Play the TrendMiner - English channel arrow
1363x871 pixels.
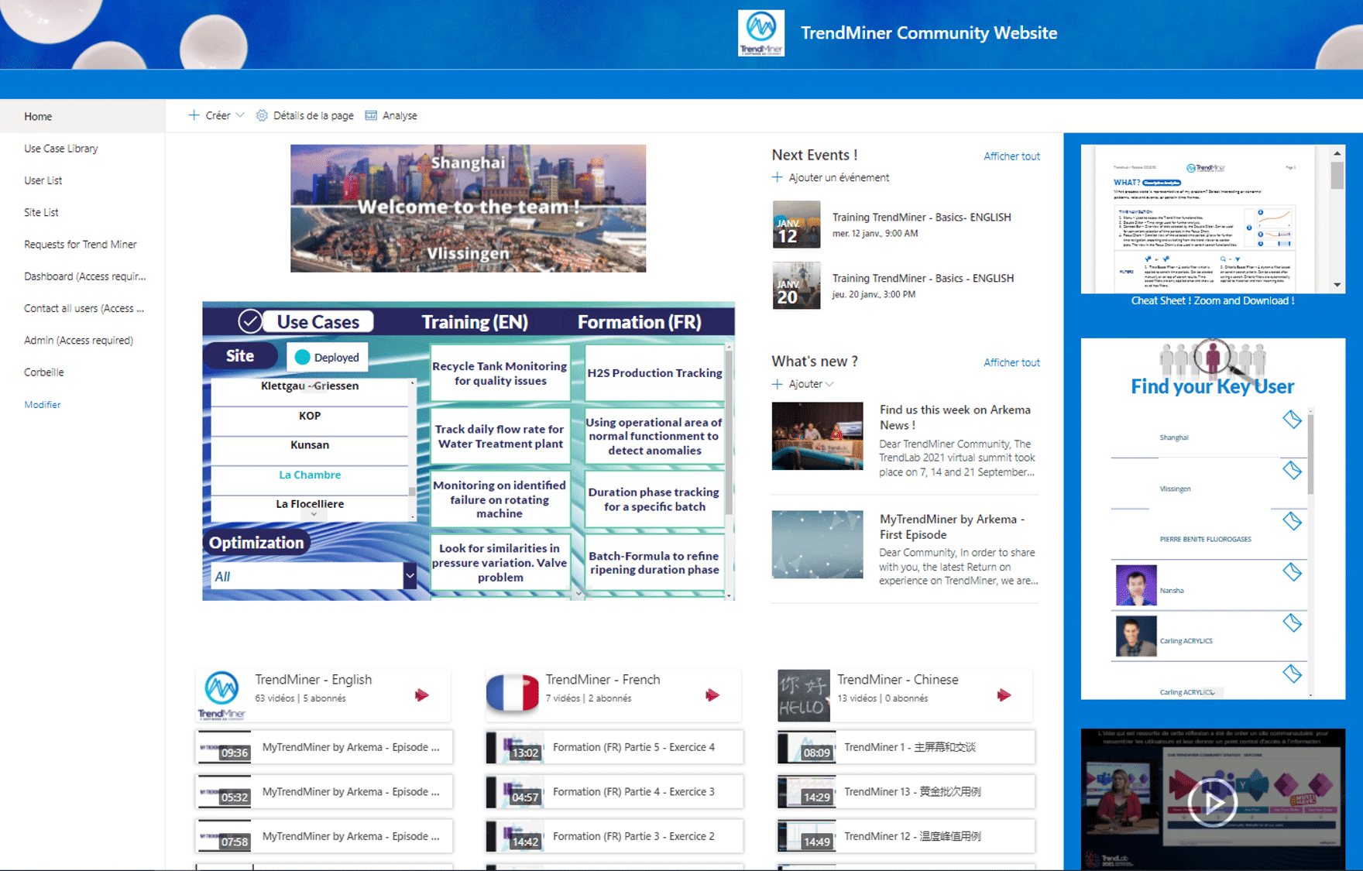coord(422,694)
